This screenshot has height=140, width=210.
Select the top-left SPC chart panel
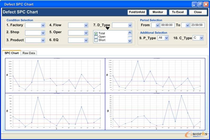pos(55,75)
